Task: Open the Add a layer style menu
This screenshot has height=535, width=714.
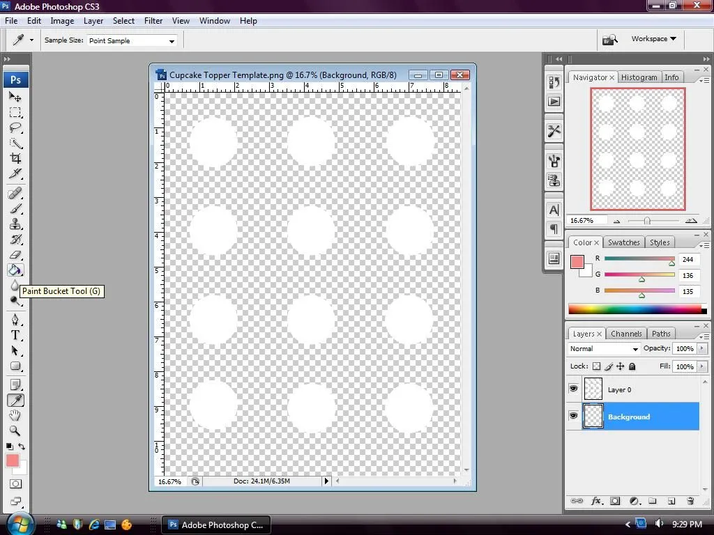Action: [x=596, y=500]
